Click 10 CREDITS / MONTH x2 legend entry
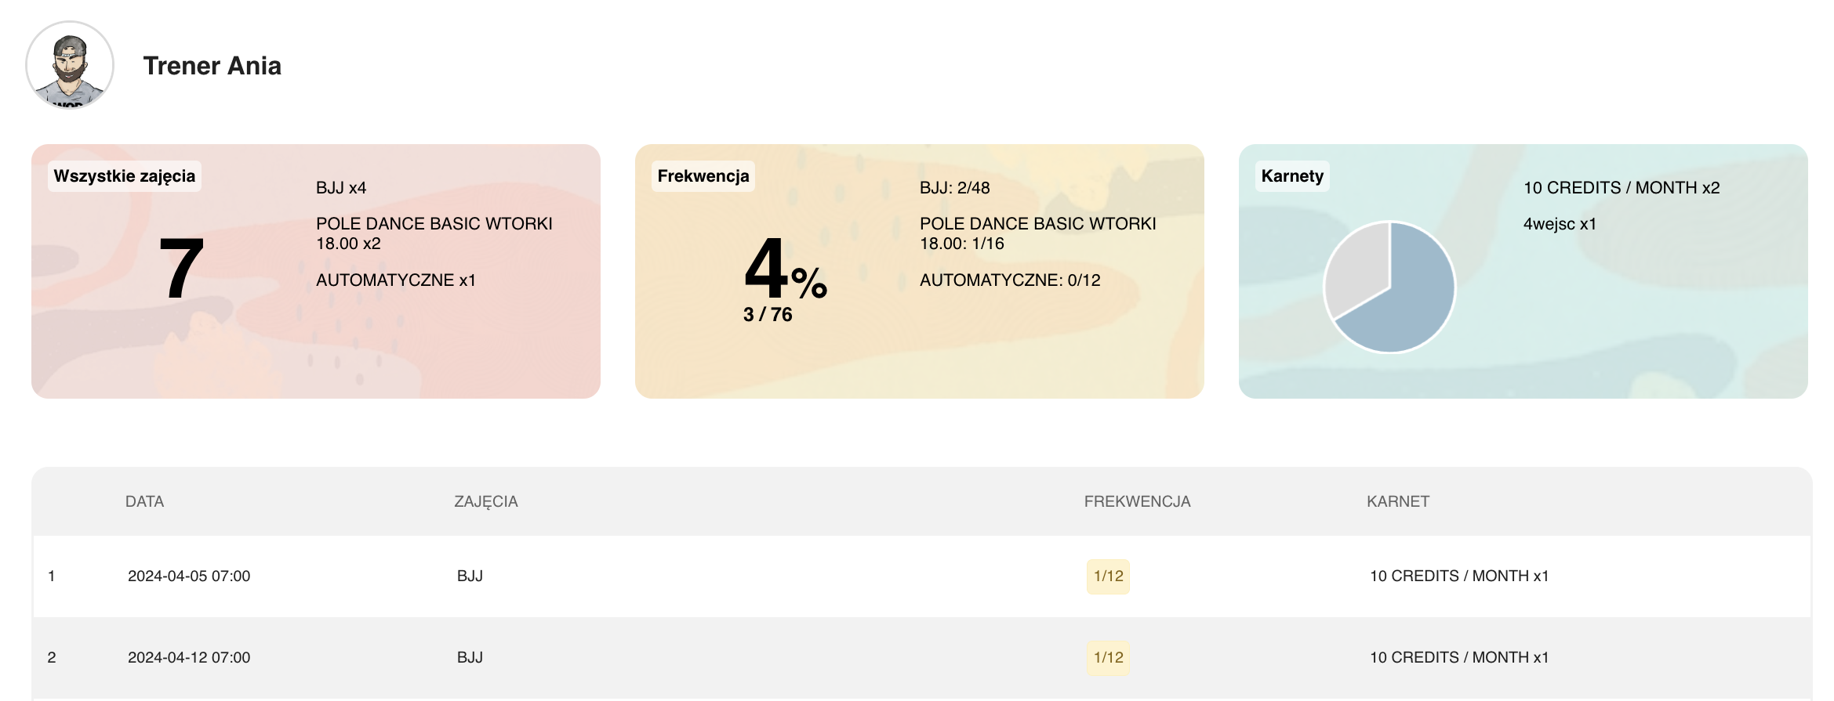The width and height of the screenshot is (1834, 701). (x=1622, y=188)
